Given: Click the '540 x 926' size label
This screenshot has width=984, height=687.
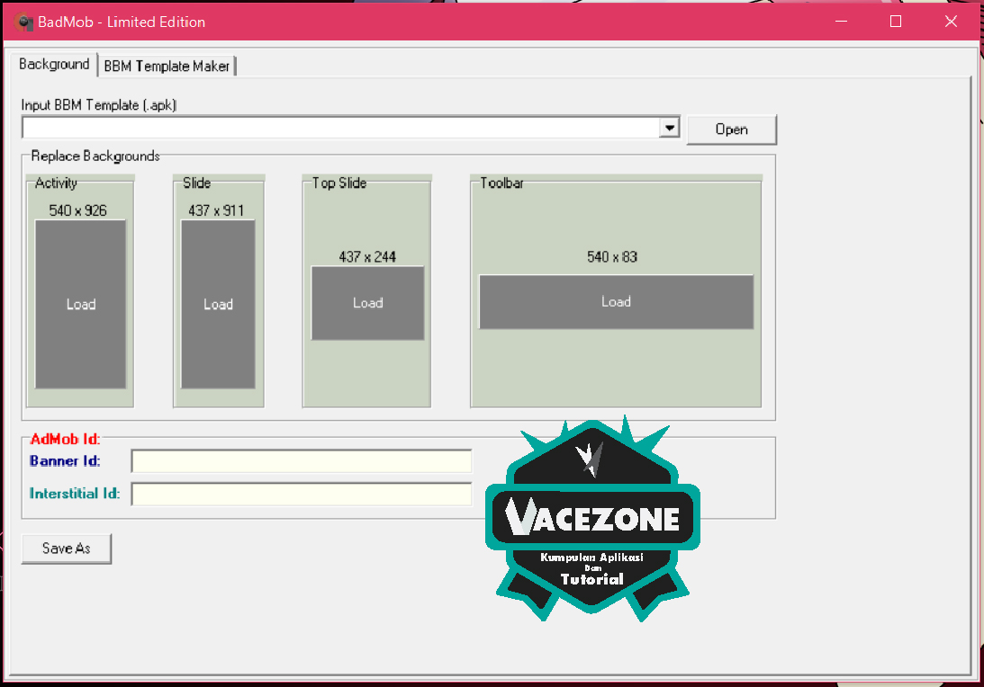Looking at the screenshot, I should 77,210.
